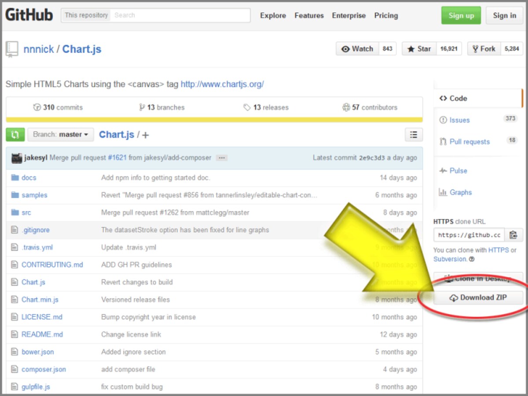Open the 843 watchers count
This screenshot has width=528, height=396.
387,49
